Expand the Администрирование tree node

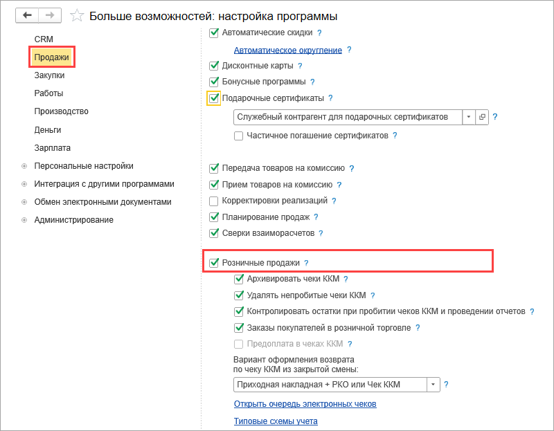pos(24,220)
